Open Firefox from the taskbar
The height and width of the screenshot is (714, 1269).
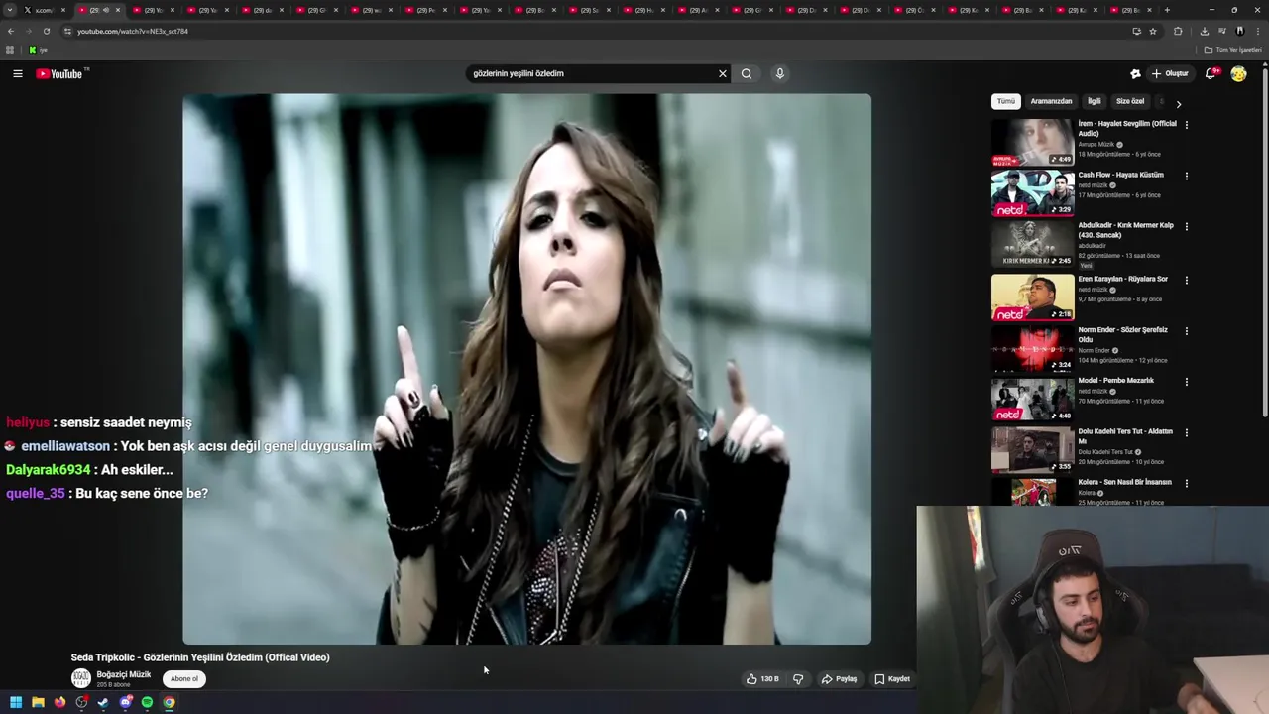pos(59,702)
